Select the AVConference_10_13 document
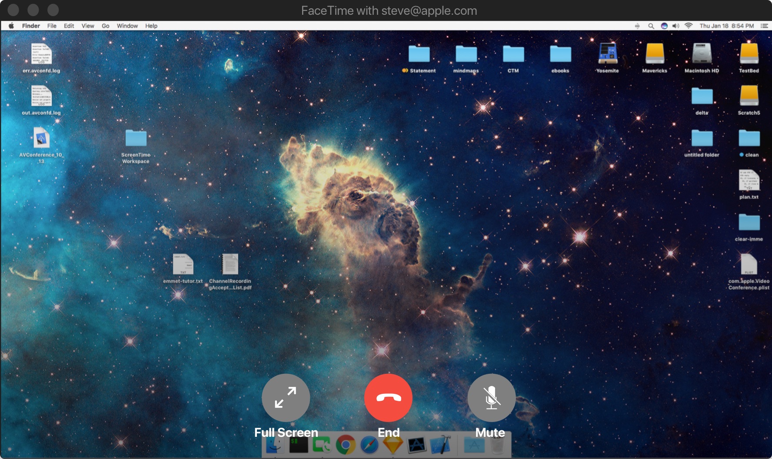The image size is (772, 459). click(x=41, y=145)
